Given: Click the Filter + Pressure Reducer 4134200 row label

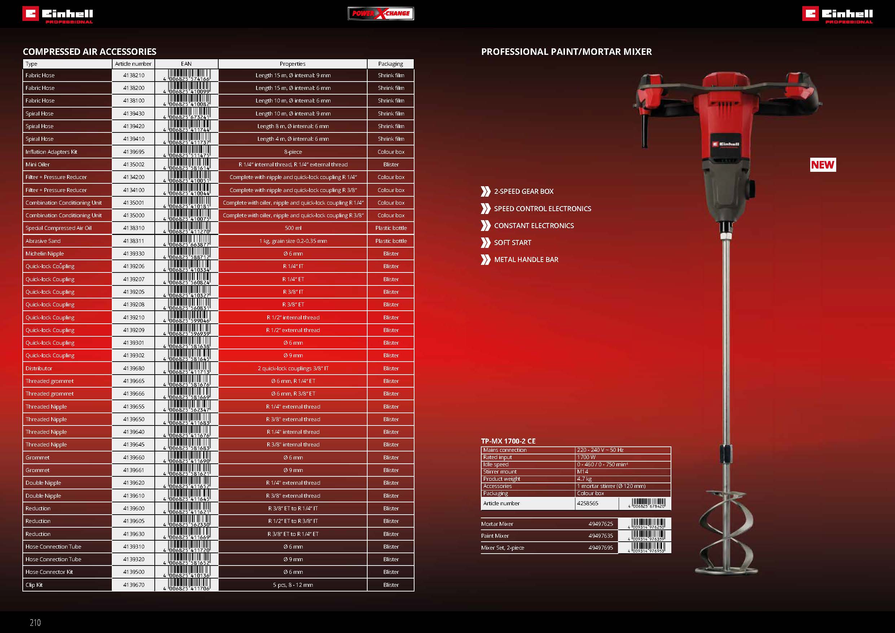Looking at the screenshot, I should (56, 178).
